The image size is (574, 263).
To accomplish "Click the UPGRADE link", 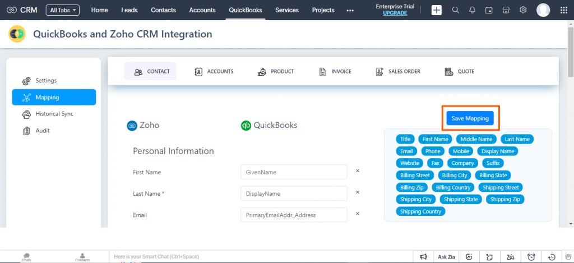I will coord(395,13).
